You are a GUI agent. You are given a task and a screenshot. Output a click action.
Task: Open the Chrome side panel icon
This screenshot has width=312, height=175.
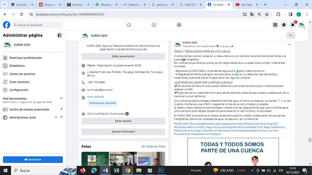click(x=291, y=14)
